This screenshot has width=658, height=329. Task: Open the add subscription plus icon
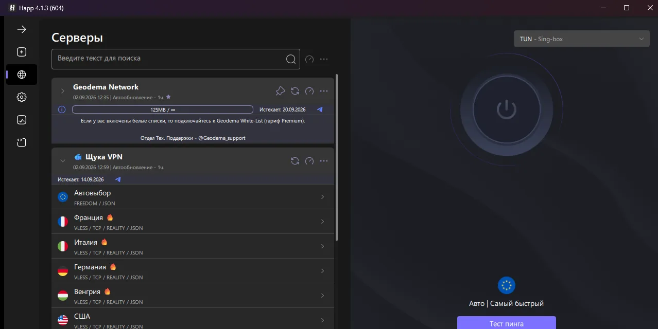coord(22,52)
